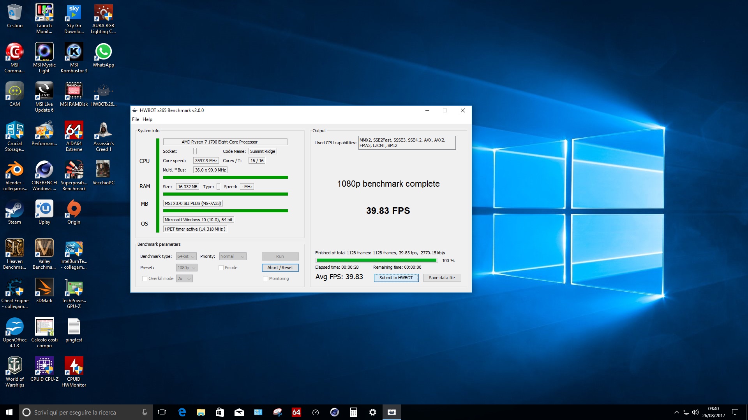Click the MSI X370 SLI PLUS motherboard field
This screenshot has width=748, height=420.
[x=193, y=203]
